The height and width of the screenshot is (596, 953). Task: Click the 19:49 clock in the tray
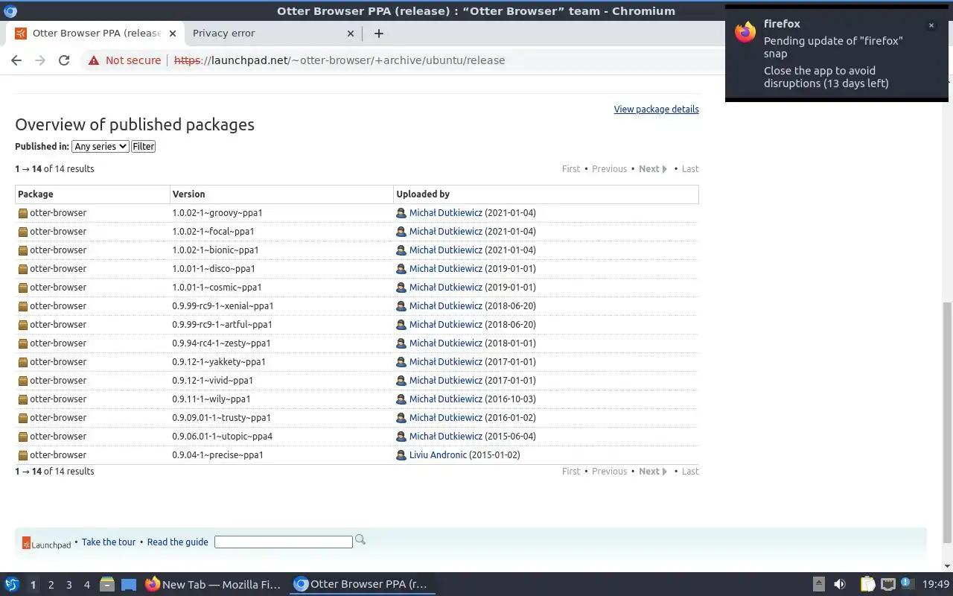point(936,585)
